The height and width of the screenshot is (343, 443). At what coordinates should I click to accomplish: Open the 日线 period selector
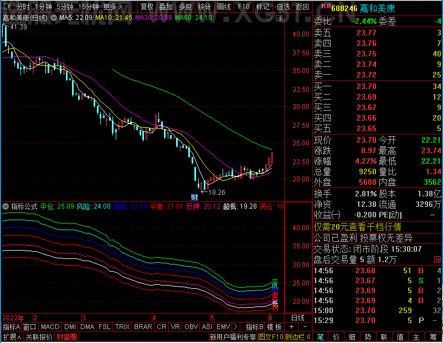click(x=298, y=318)
